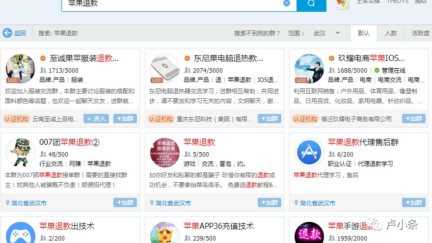Open 至诚果苹服装退款 group avatar
The image size is (432, 243).
[21, 69]
